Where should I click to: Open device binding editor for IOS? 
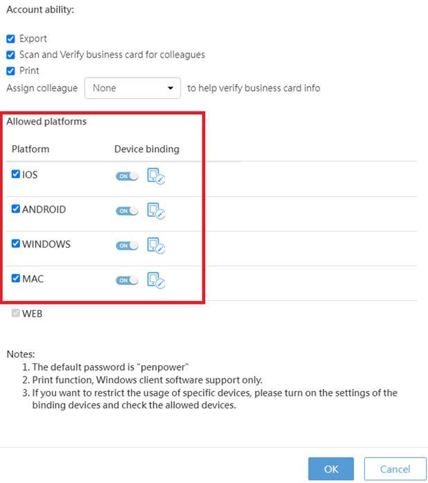pyautogui.click(x=156, y=176)
